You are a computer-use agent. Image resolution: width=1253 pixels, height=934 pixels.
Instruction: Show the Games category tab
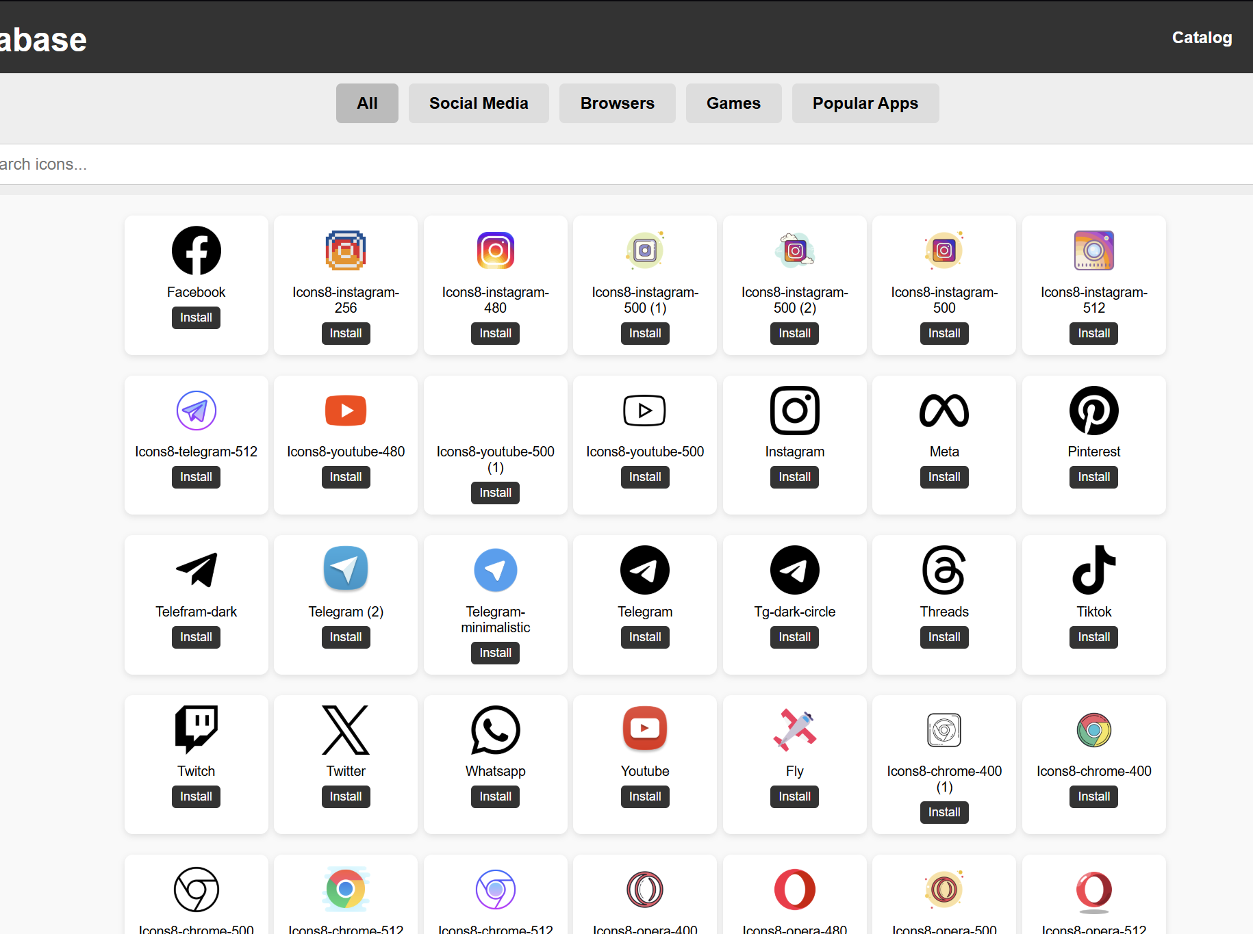click(x=733, y=103)
